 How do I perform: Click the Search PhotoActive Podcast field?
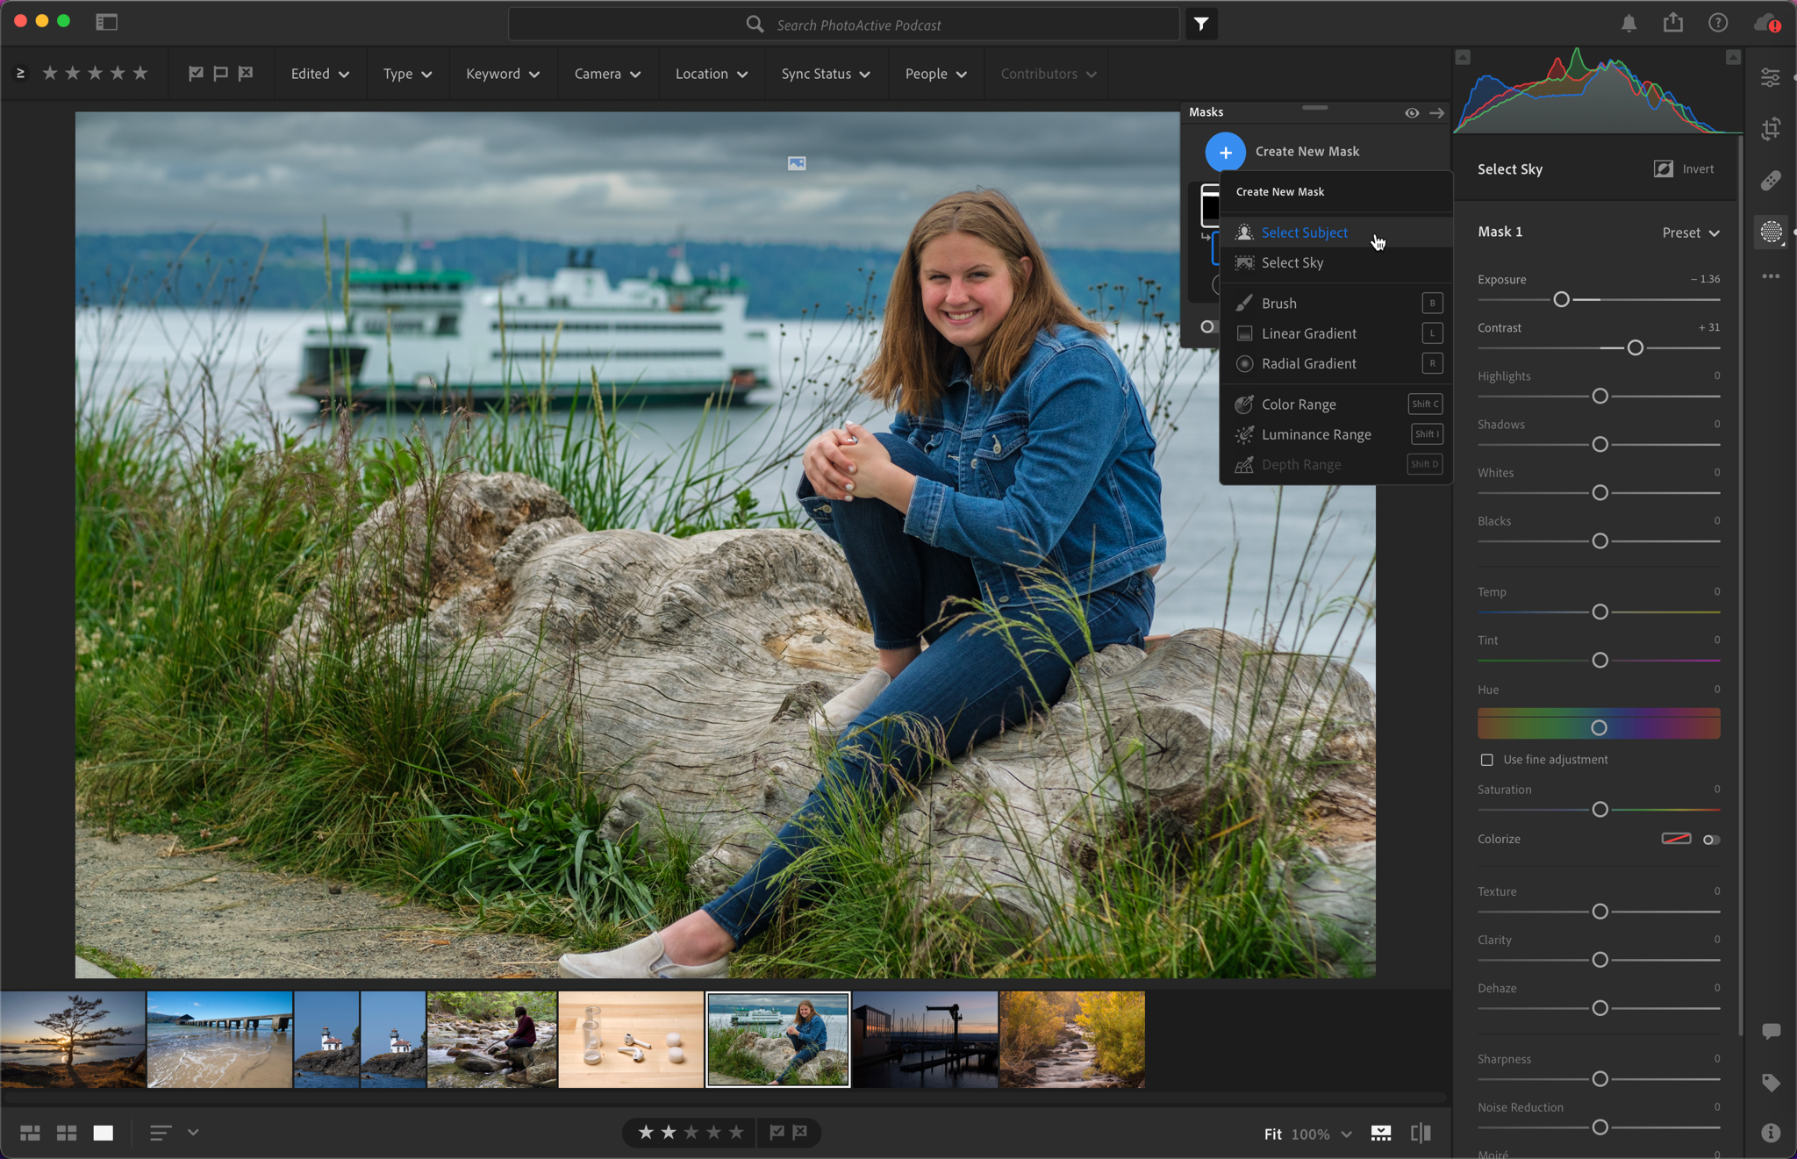(x=844, y=25)
